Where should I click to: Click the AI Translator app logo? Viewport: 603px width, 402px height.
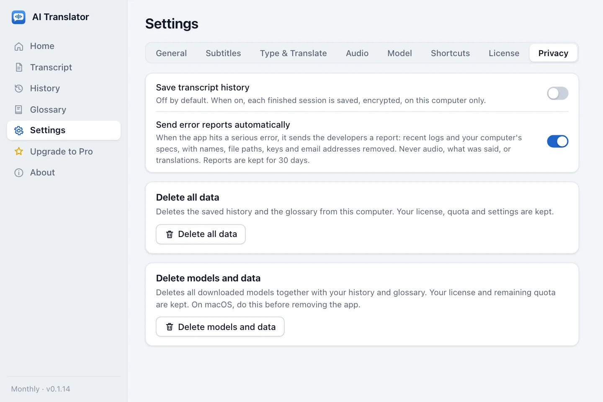18,17
